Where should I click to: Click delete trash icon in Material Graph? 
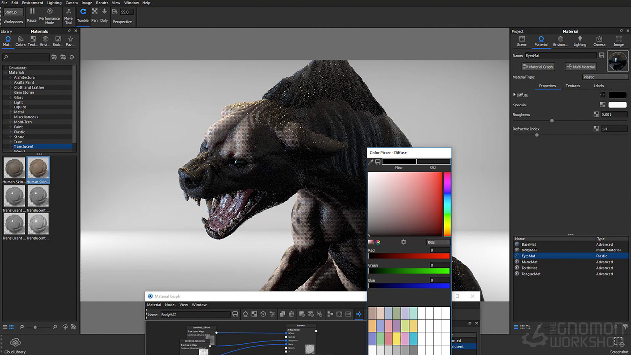coord(291,314)
